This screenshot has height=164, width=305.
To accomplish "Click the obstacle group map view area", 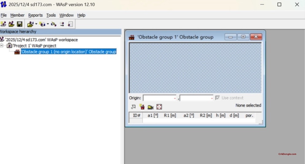I will 195,68.
